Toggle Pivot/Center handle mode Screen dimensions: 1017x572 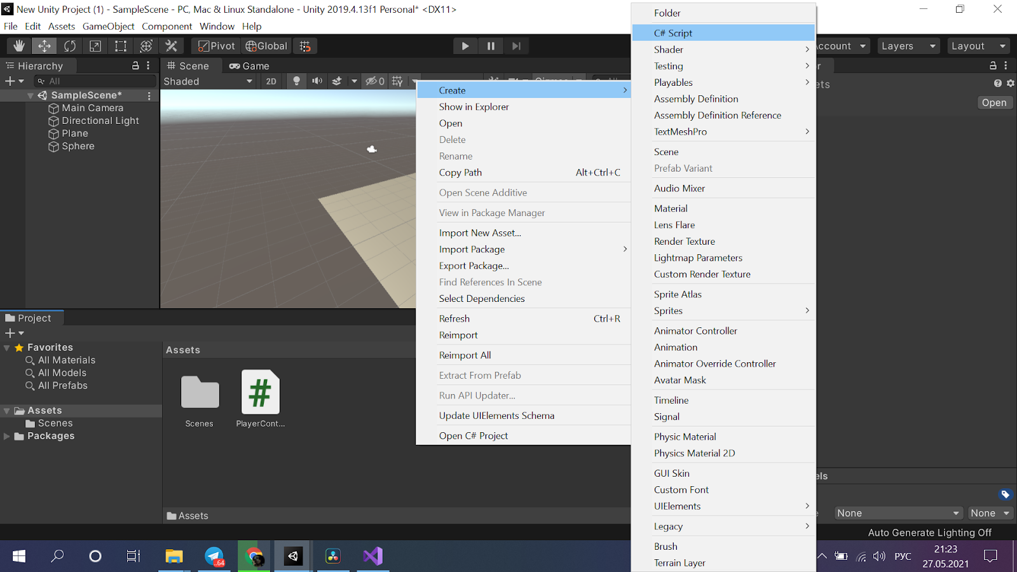(x=216, y=46)
